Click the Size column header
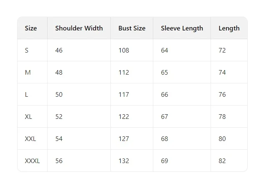274x181 pixels. tap(31, 28)
